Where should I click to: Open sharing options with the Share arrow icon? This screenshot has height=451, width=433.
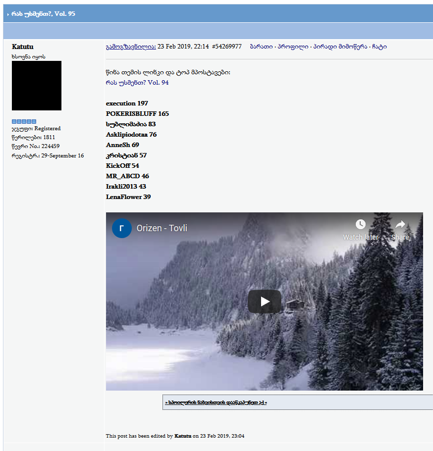[400, 224]
